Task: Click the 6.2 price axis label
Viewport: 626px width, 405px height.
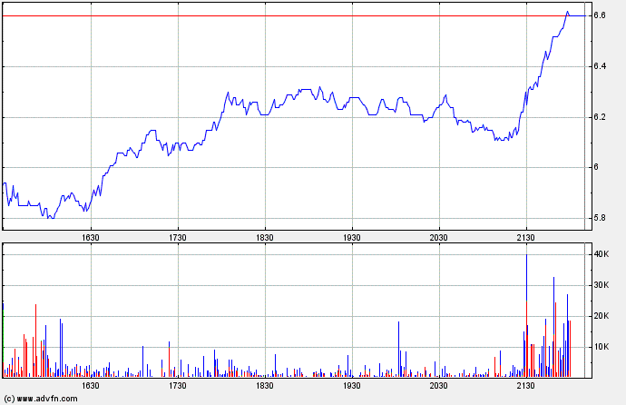Action: tap(600, 117)
